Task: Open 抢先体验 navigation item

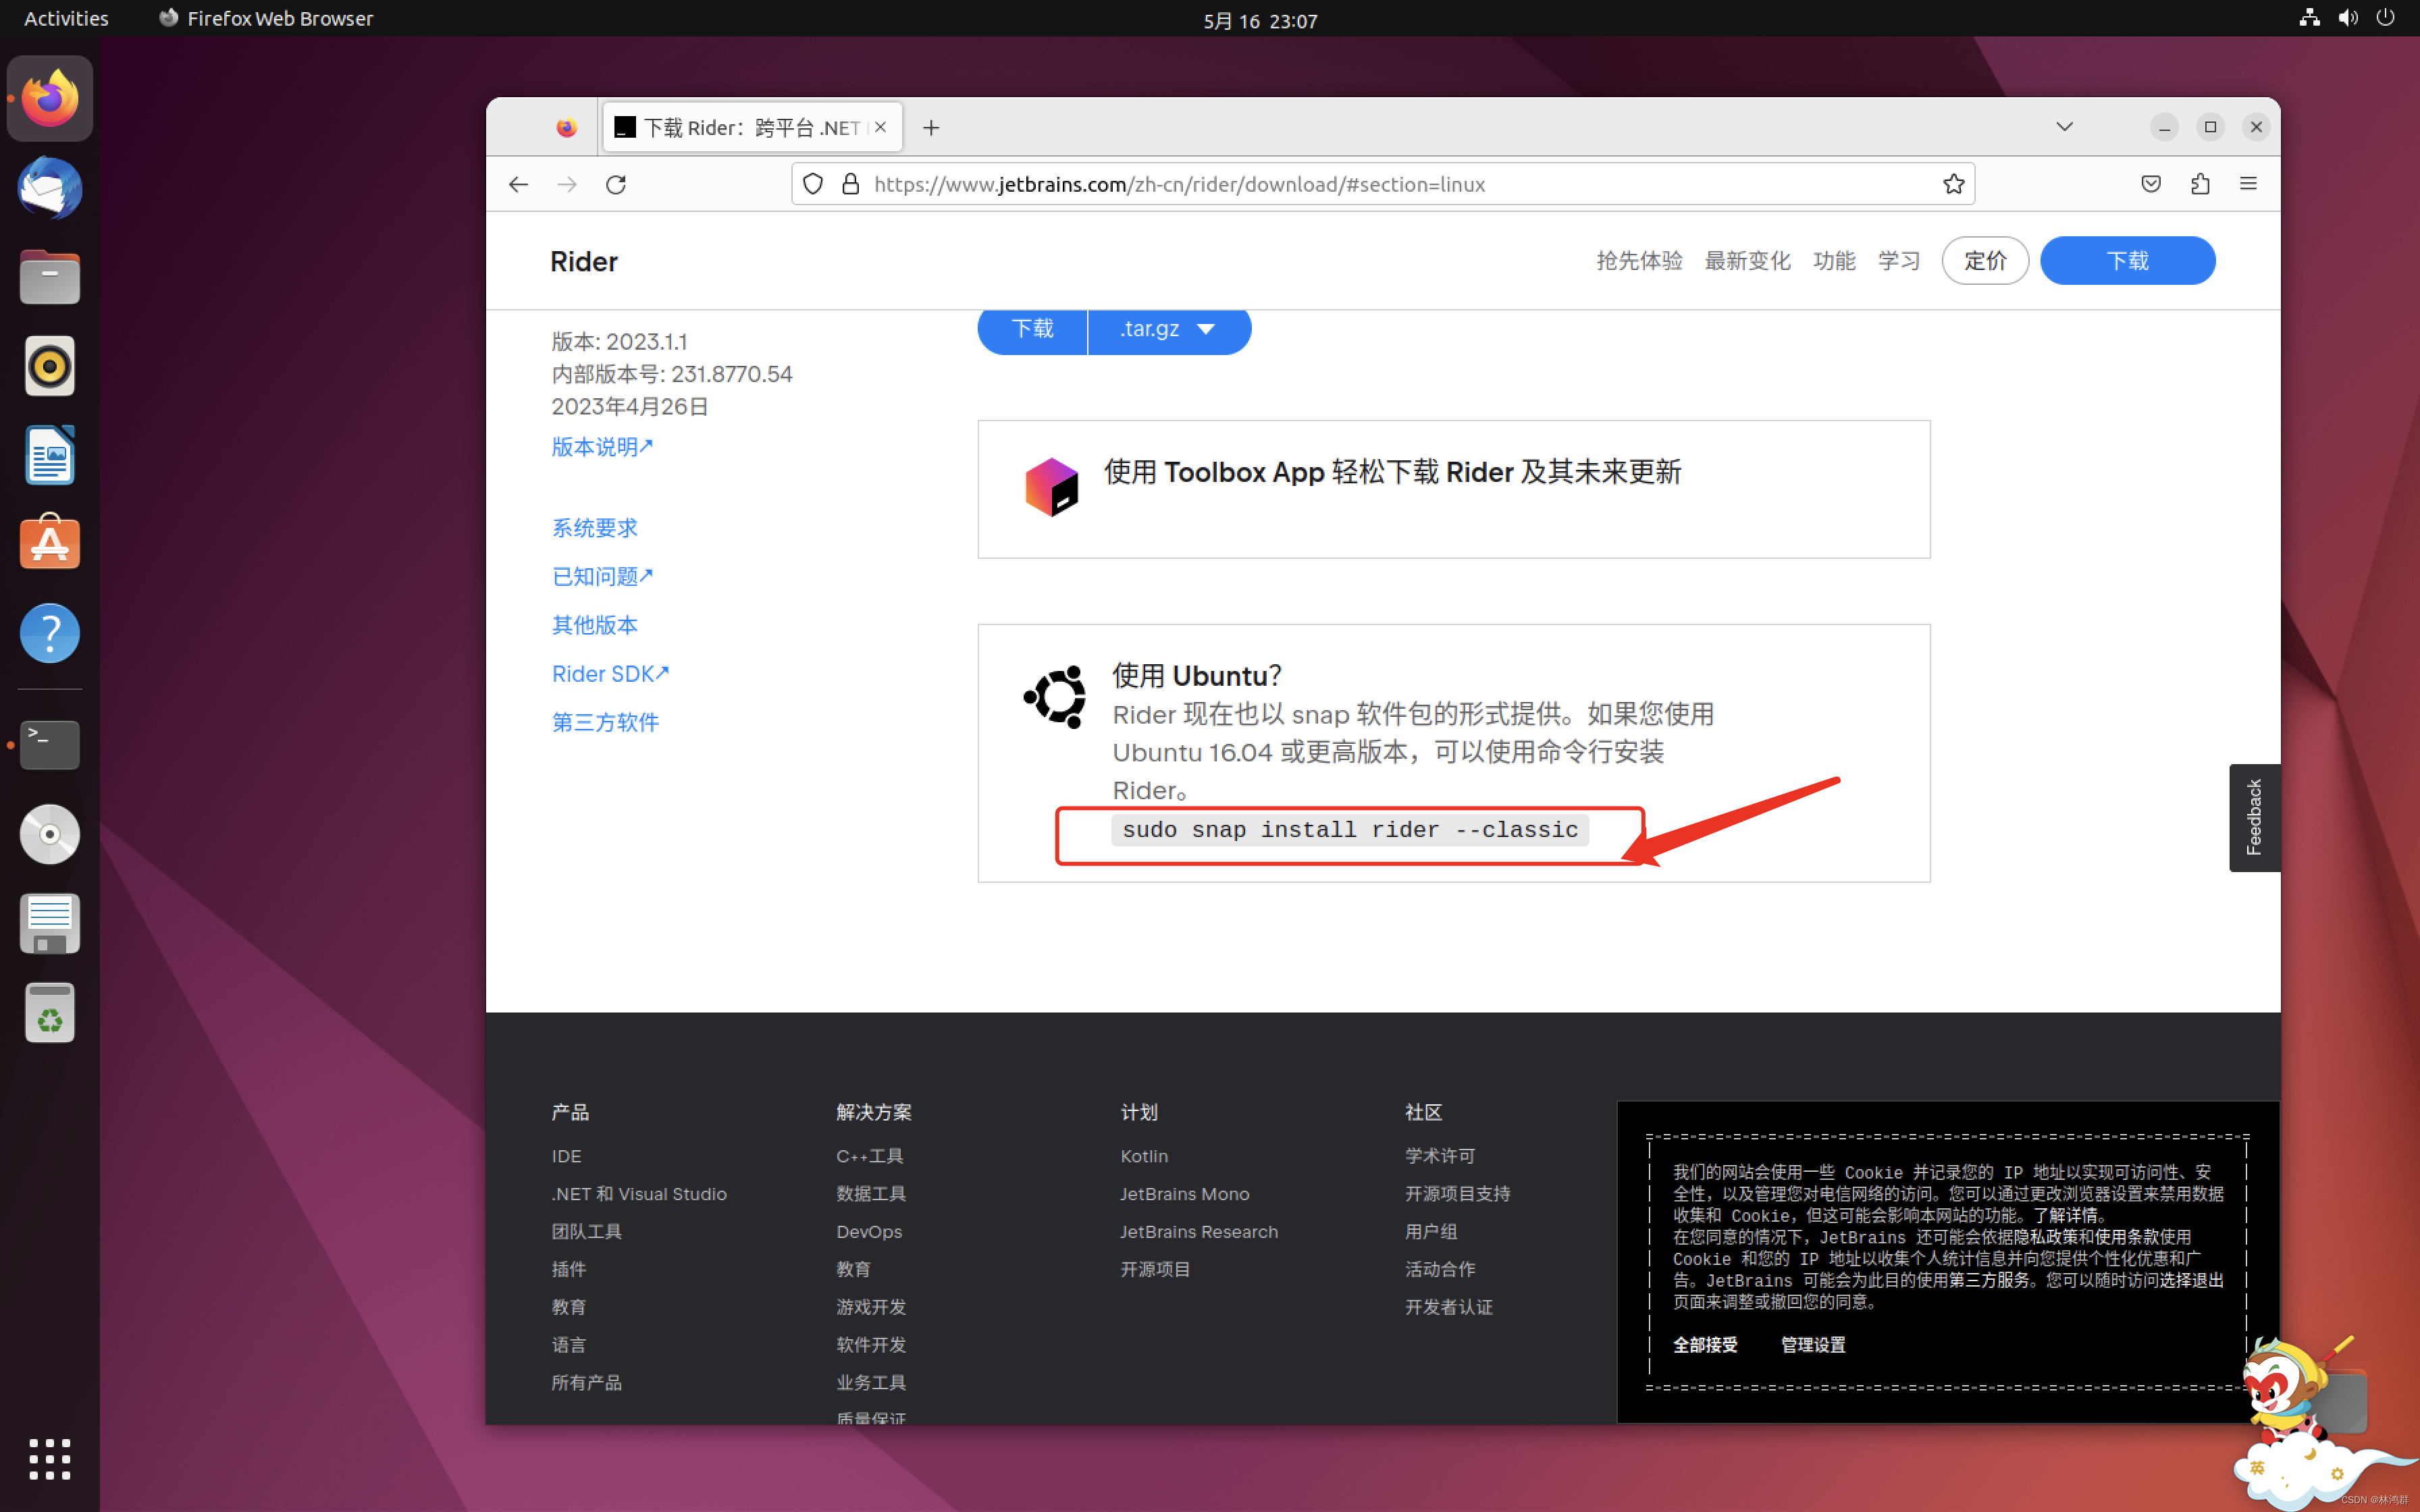Action: point(1639,261)
